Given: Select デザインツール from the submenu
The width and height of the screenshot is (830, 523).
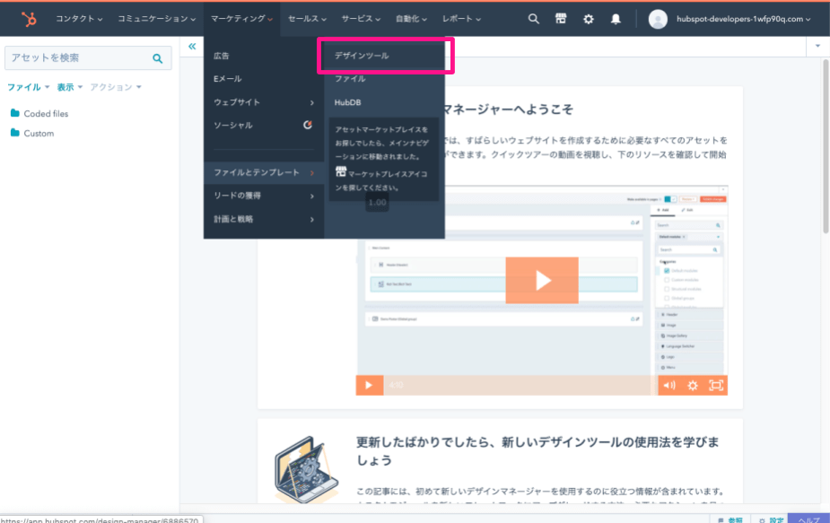Looking at the screenshot, I should [362, 56].
